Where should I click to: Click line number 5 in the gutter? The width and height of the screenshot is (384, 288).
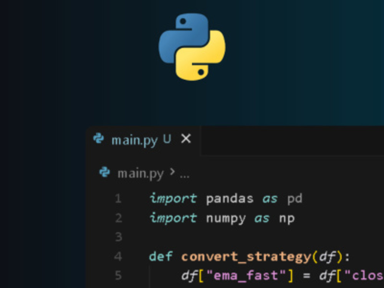(118, 275)
